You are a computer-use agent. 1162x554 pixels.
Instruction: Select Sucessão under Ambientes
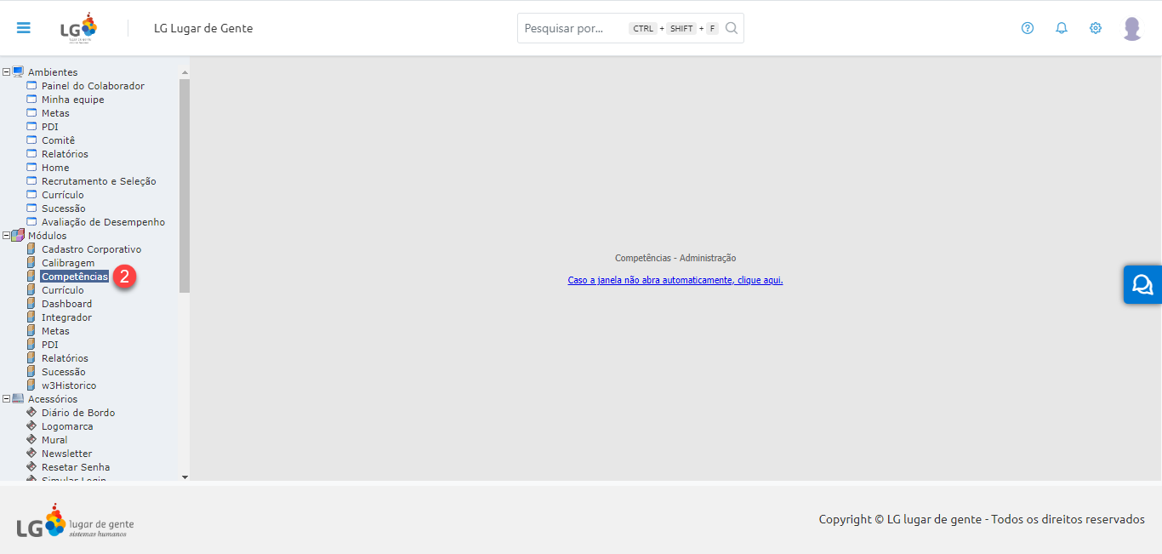click(64, 208)
